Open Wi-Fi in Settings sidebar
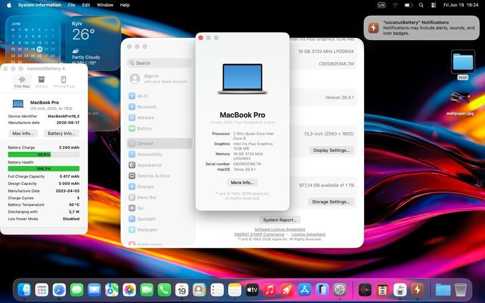 [159, 96]
